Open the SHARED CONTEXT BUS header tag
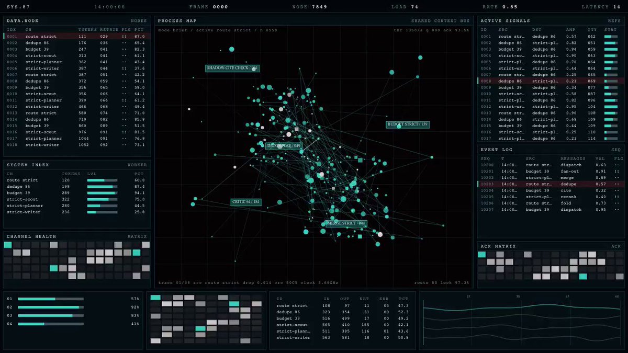628x353 pixels. (x=440, y=21)
